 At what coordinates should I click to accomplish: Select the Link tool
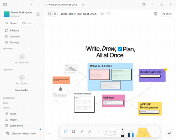[90, 132]
